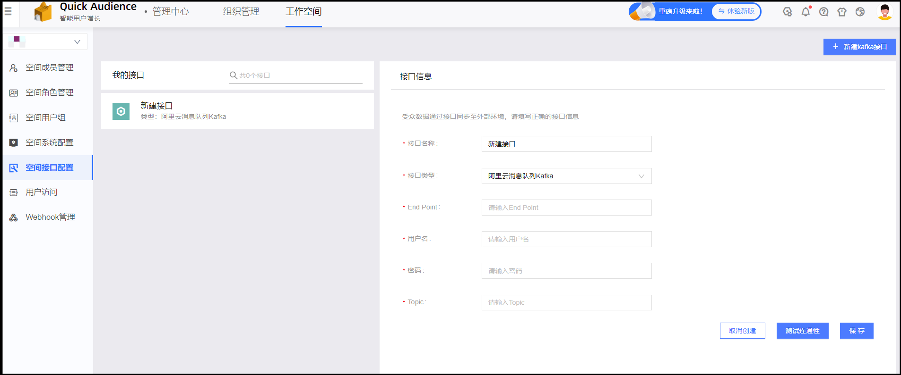Select the green Kafka interface icon
This screenshot has width=901, height=375.
pos(121,111)
